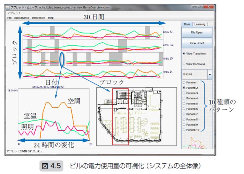Select the Main tab
The image size is (244, 174).
click(187, 24)
